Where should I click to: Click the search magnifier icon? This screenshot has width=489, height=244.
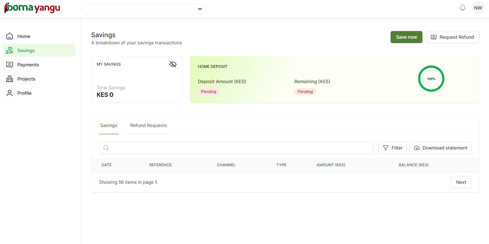pos(106,148)
